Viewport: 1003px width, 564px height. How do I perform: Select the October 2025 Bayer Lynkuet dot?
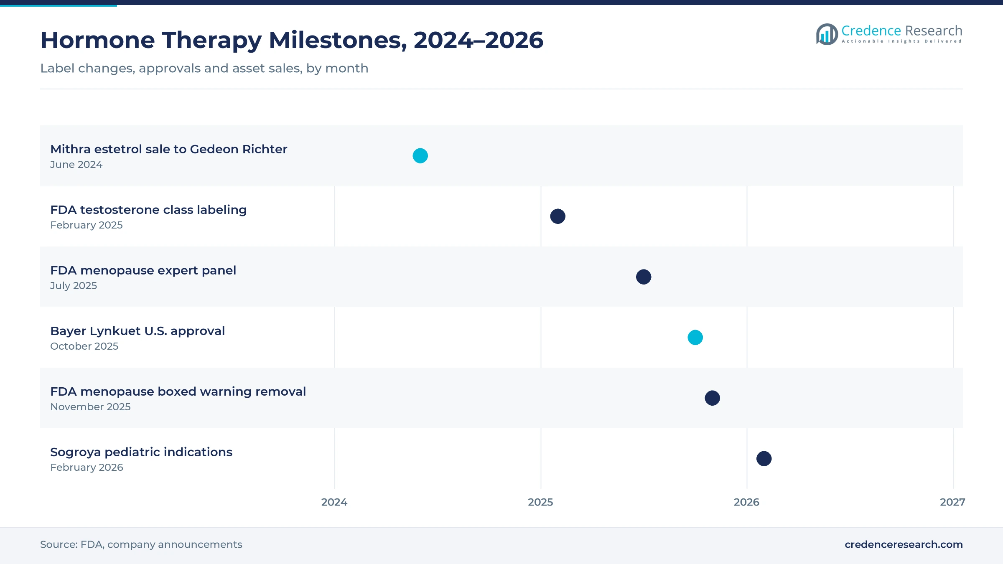pos(695,338)
